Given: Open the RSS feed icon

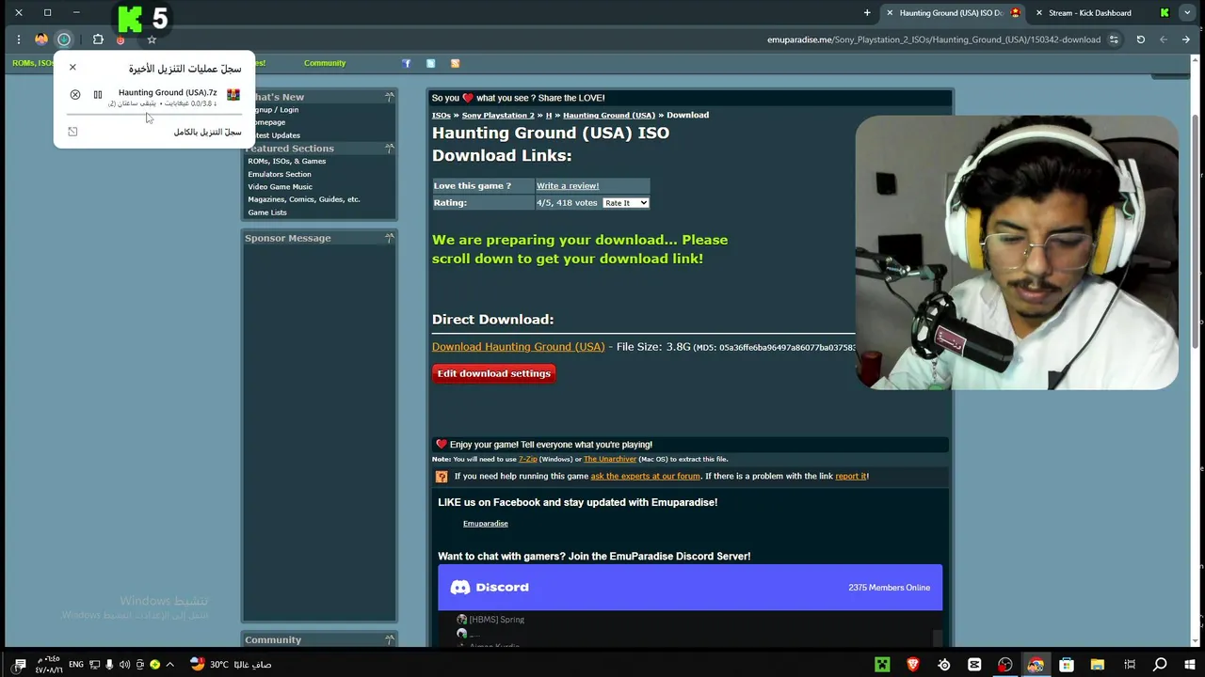Looking at the screenshot, I should coord(456,63).
